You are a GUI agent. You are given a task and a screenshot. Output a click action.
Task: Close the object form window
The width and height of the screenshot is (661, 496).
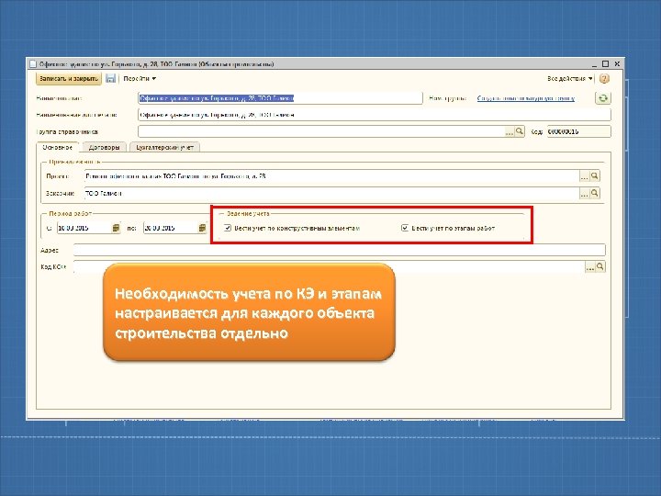click(617, 63)
